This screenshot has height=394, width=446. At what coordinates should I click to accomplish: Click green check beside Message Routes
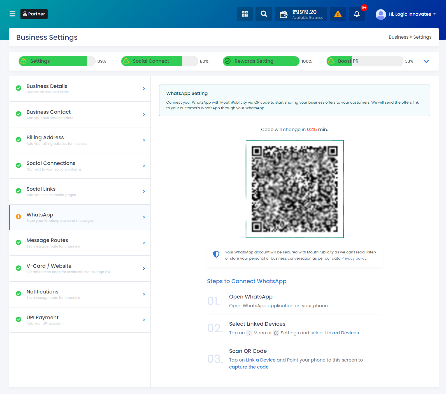[18, 243]
